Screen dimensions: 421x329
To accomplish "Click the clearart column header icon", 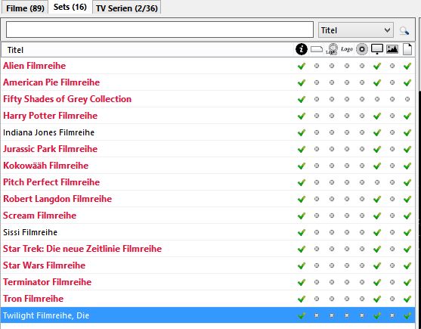I will (332, 49).
